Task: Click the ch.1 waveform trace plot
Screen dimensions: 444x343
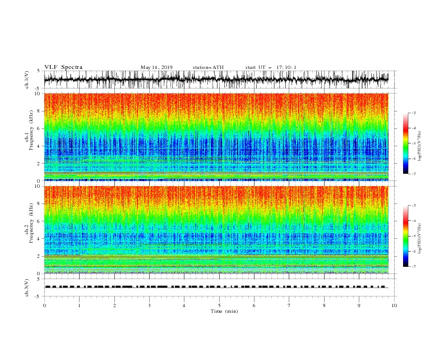Action: (216, 80)
